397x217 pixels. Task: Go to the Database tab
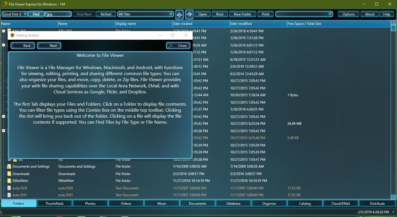tap(233, 204)
